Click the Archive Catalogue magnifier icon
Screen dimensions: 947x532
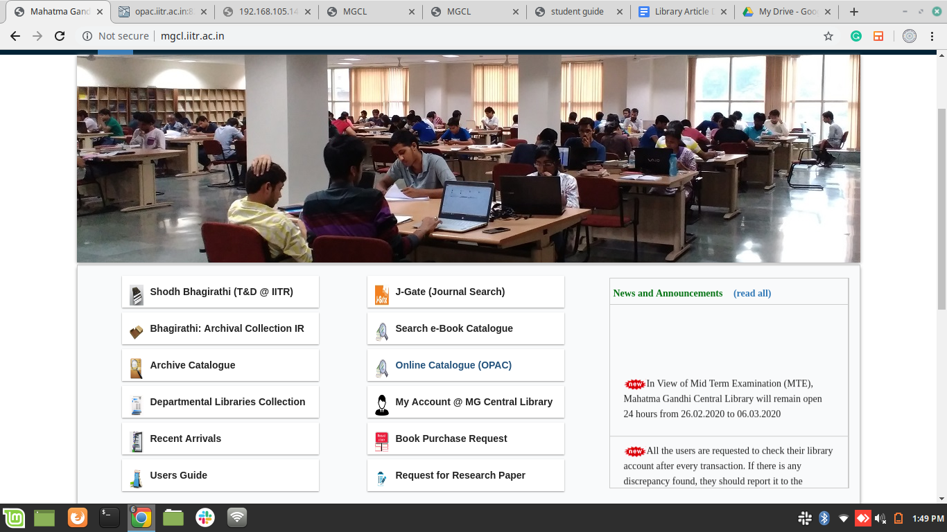click(x=136, y=367)
